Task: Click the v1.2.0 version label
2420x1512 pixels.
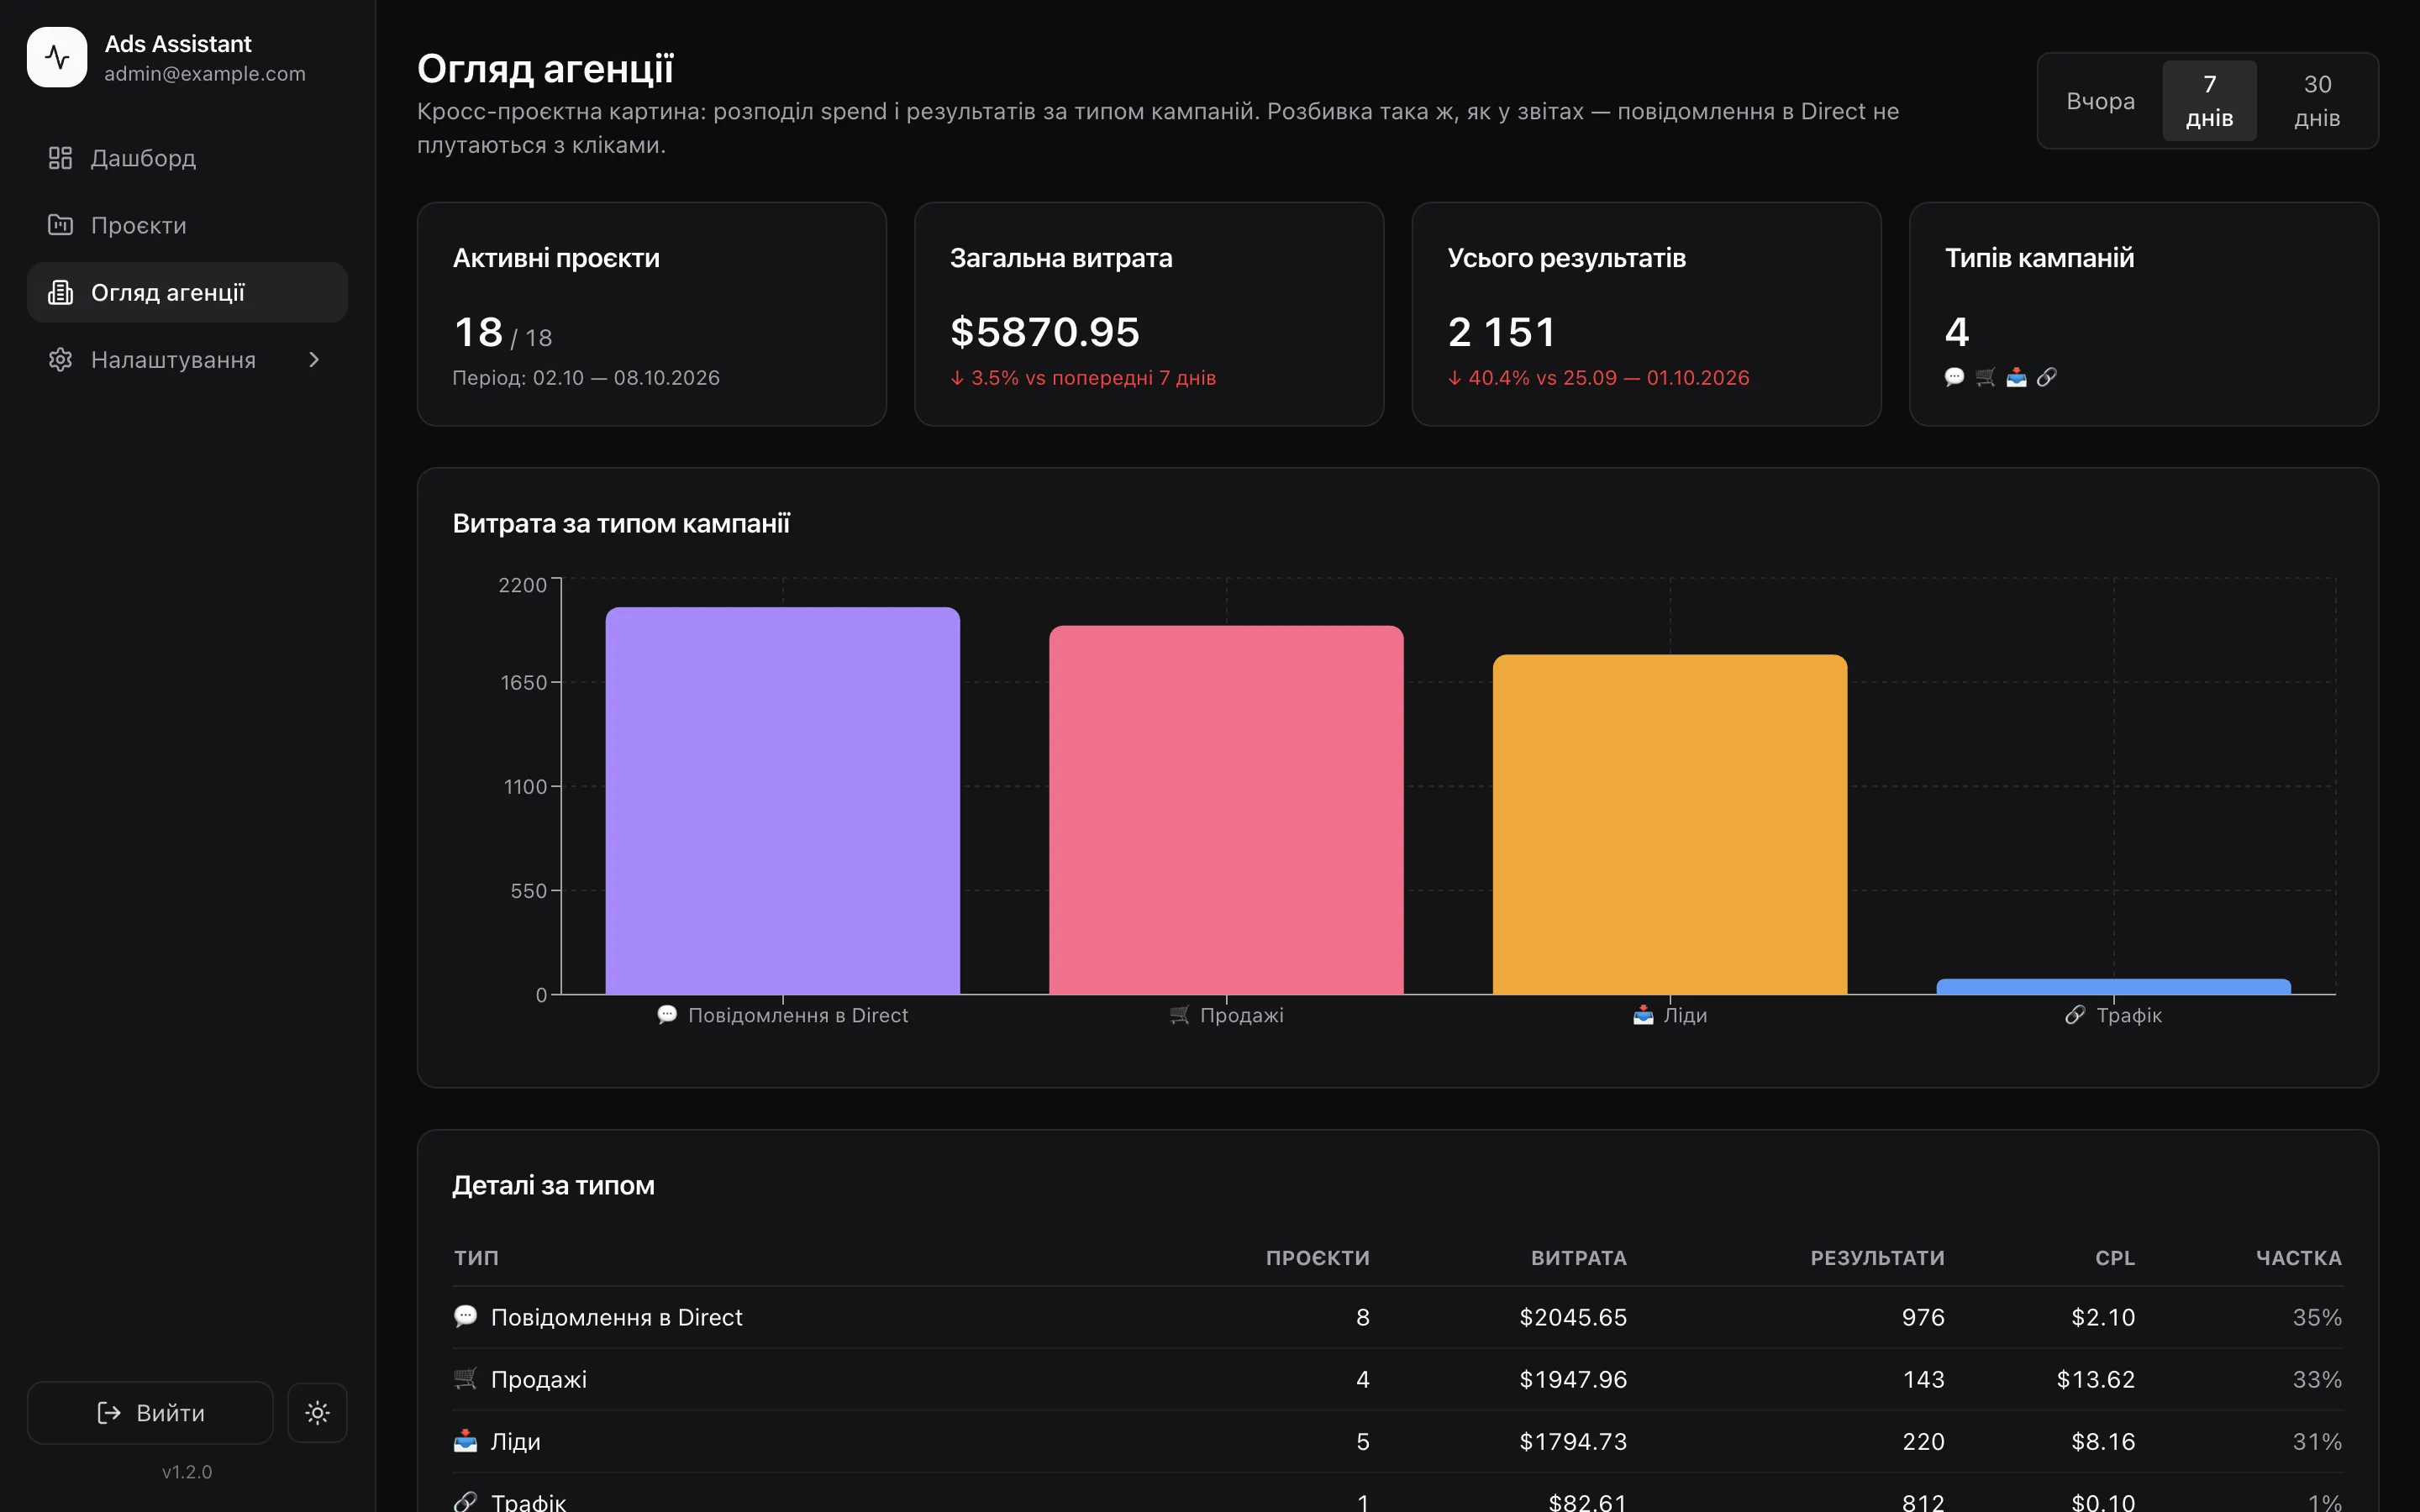Action: coord(187,1471)
